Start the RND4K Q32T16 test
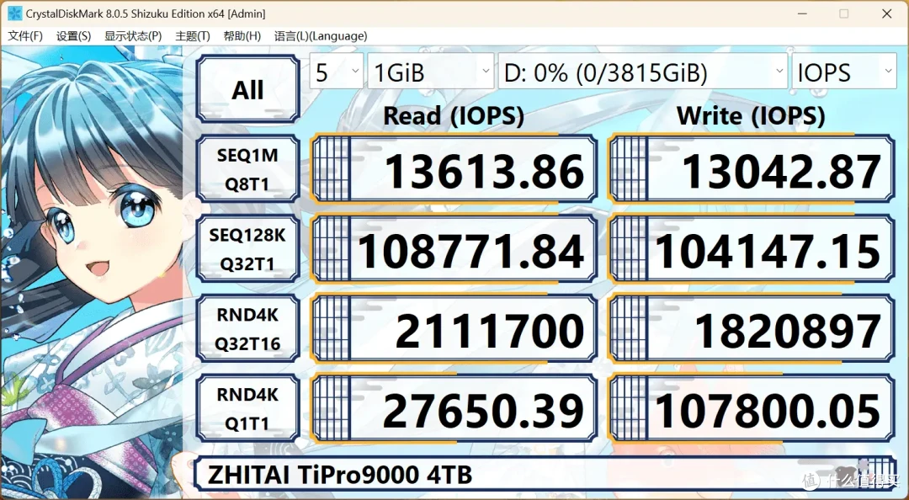Image resolution: width=909 pixels, height=500 pixels. point(247,329)
